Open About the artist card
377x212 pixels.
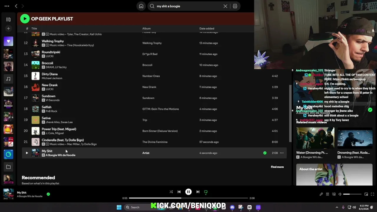pyautogui.click(x=334, y=175)
